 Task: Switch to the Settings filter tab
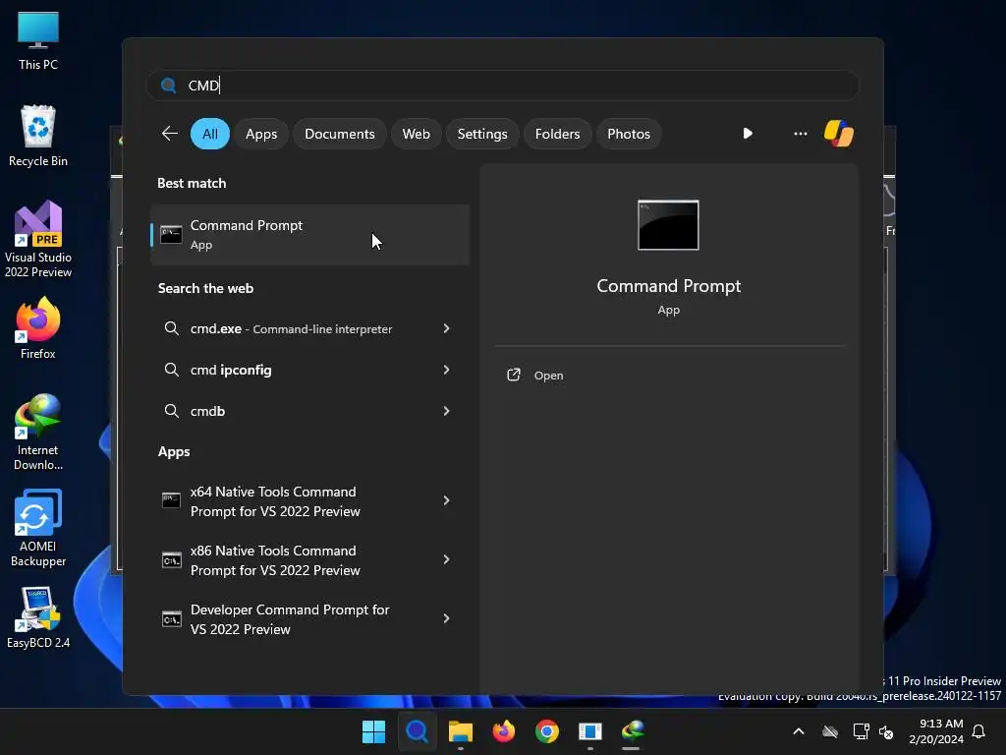[x=481, y=134]
